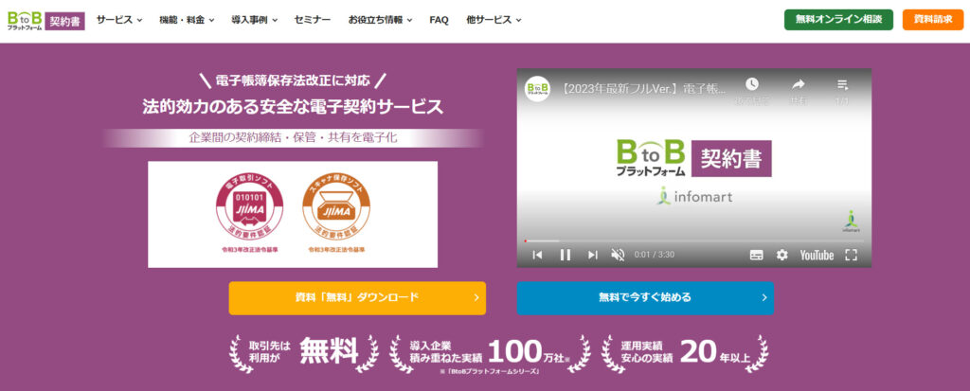Skip to previous video
Screen dimensions: 970x391
click(538, 255)
